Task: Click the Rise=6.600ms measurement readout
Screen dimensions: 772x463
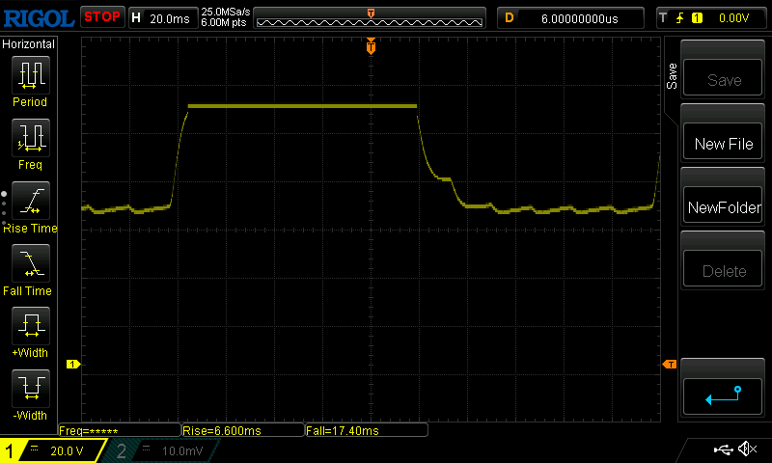Action: [241, 430]
